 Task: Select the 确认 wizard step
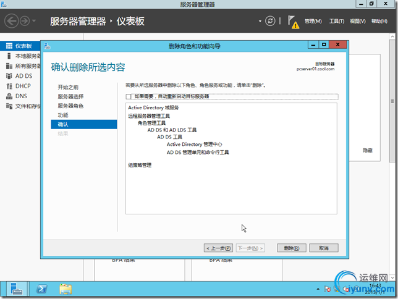pos(84,124)
